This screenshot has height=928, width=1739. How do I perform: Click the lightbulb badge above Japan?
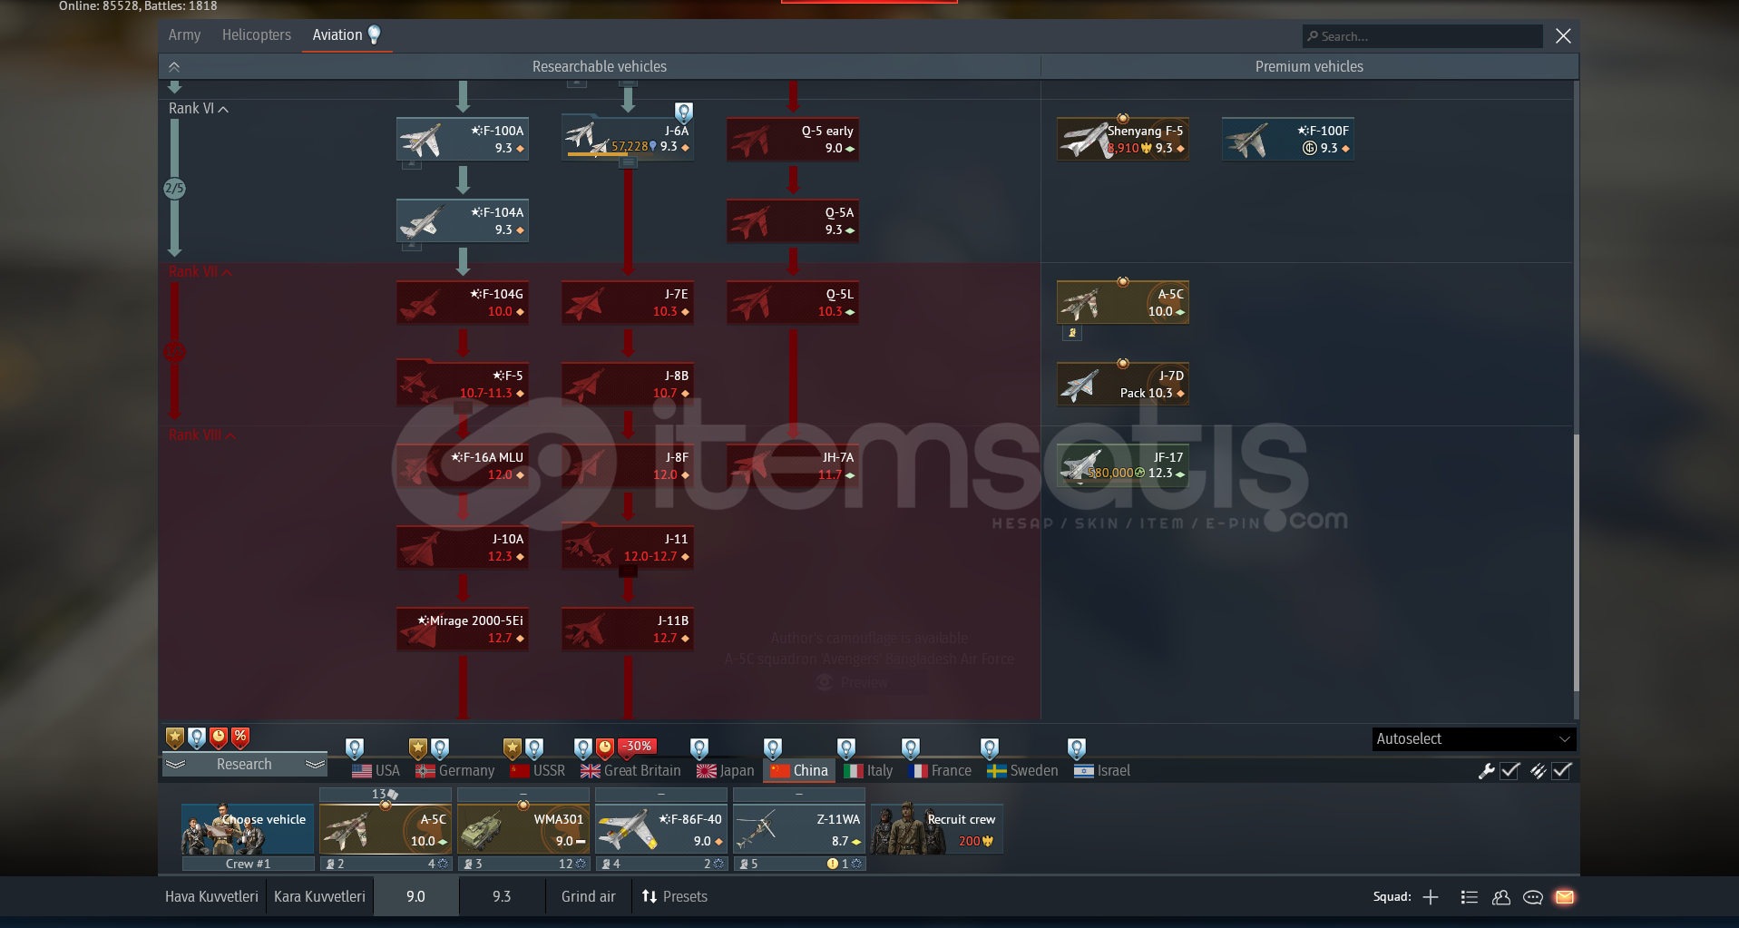coord(699,748)
